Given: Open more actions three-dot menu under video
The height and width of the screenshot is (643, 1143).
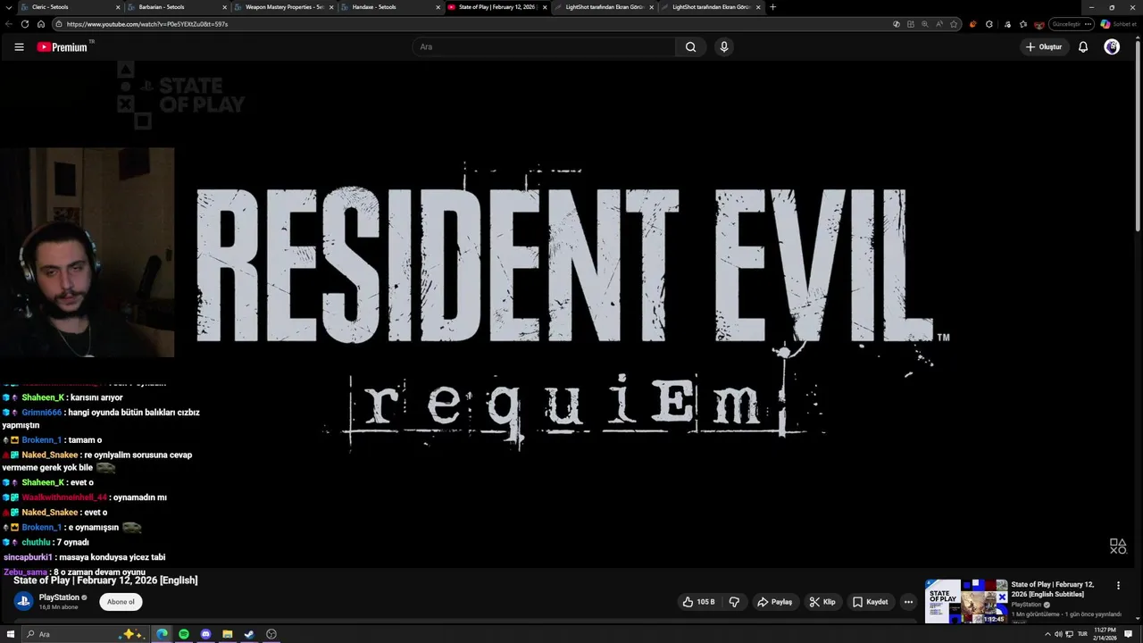Looking at the screenshot, I should click(908, 602).
